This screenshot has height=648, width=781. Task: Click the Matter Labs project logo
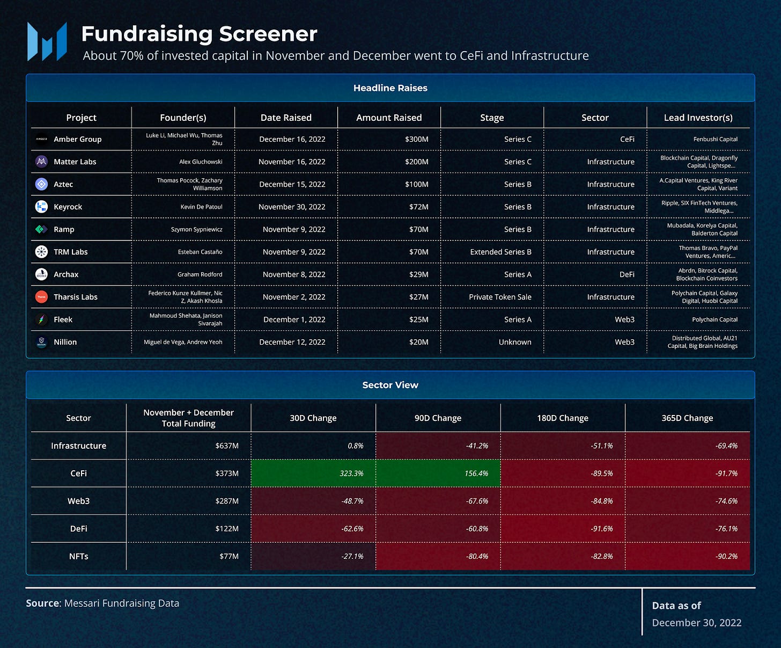click(x=41, y=162)
